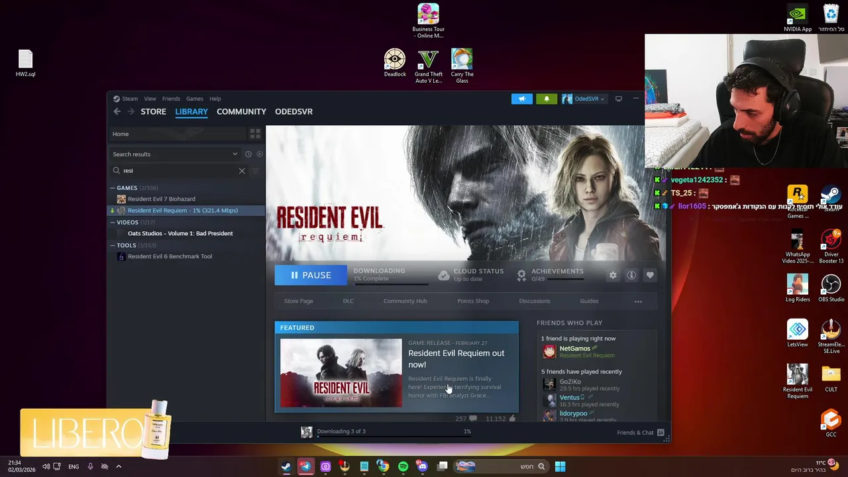Open the Games menu
Screen dimensions: 848x477
point(194,99)
